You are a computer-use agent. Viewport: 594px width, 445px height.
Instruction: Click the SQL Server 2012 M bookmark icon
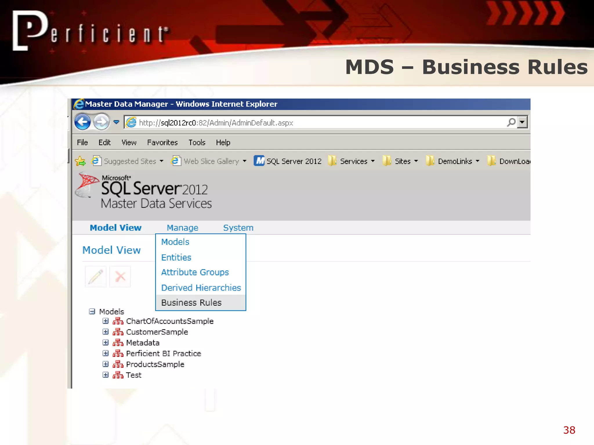click(259, 161)
